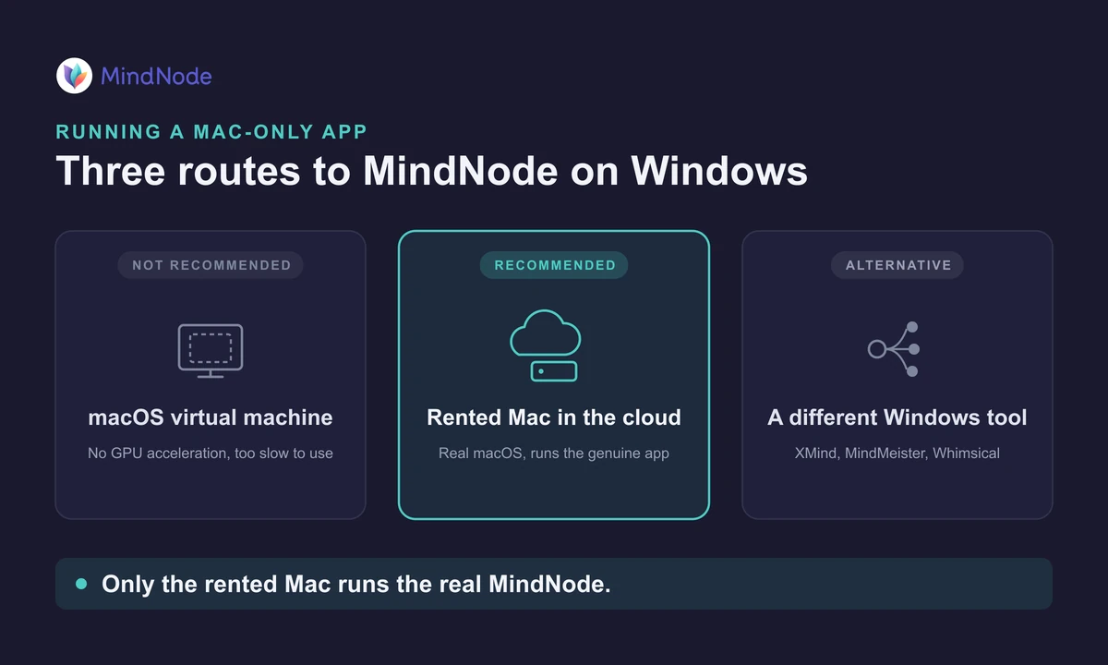Screen dimensions: 1108x665
Task: Click the teal bullet dot in summary bar
Action: (x=81, y=584)
